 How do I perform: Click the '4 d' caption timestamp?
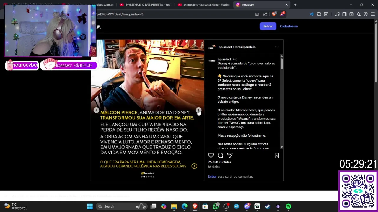(x=235, y=59)
